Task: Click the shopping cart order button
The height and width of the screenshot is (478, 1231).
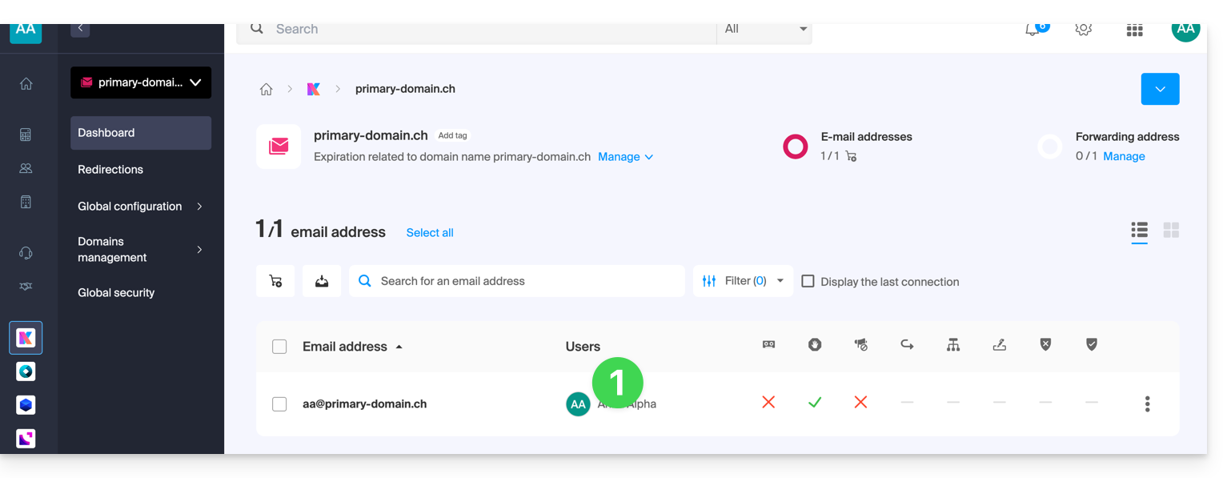Action: (x=275, y=281)
